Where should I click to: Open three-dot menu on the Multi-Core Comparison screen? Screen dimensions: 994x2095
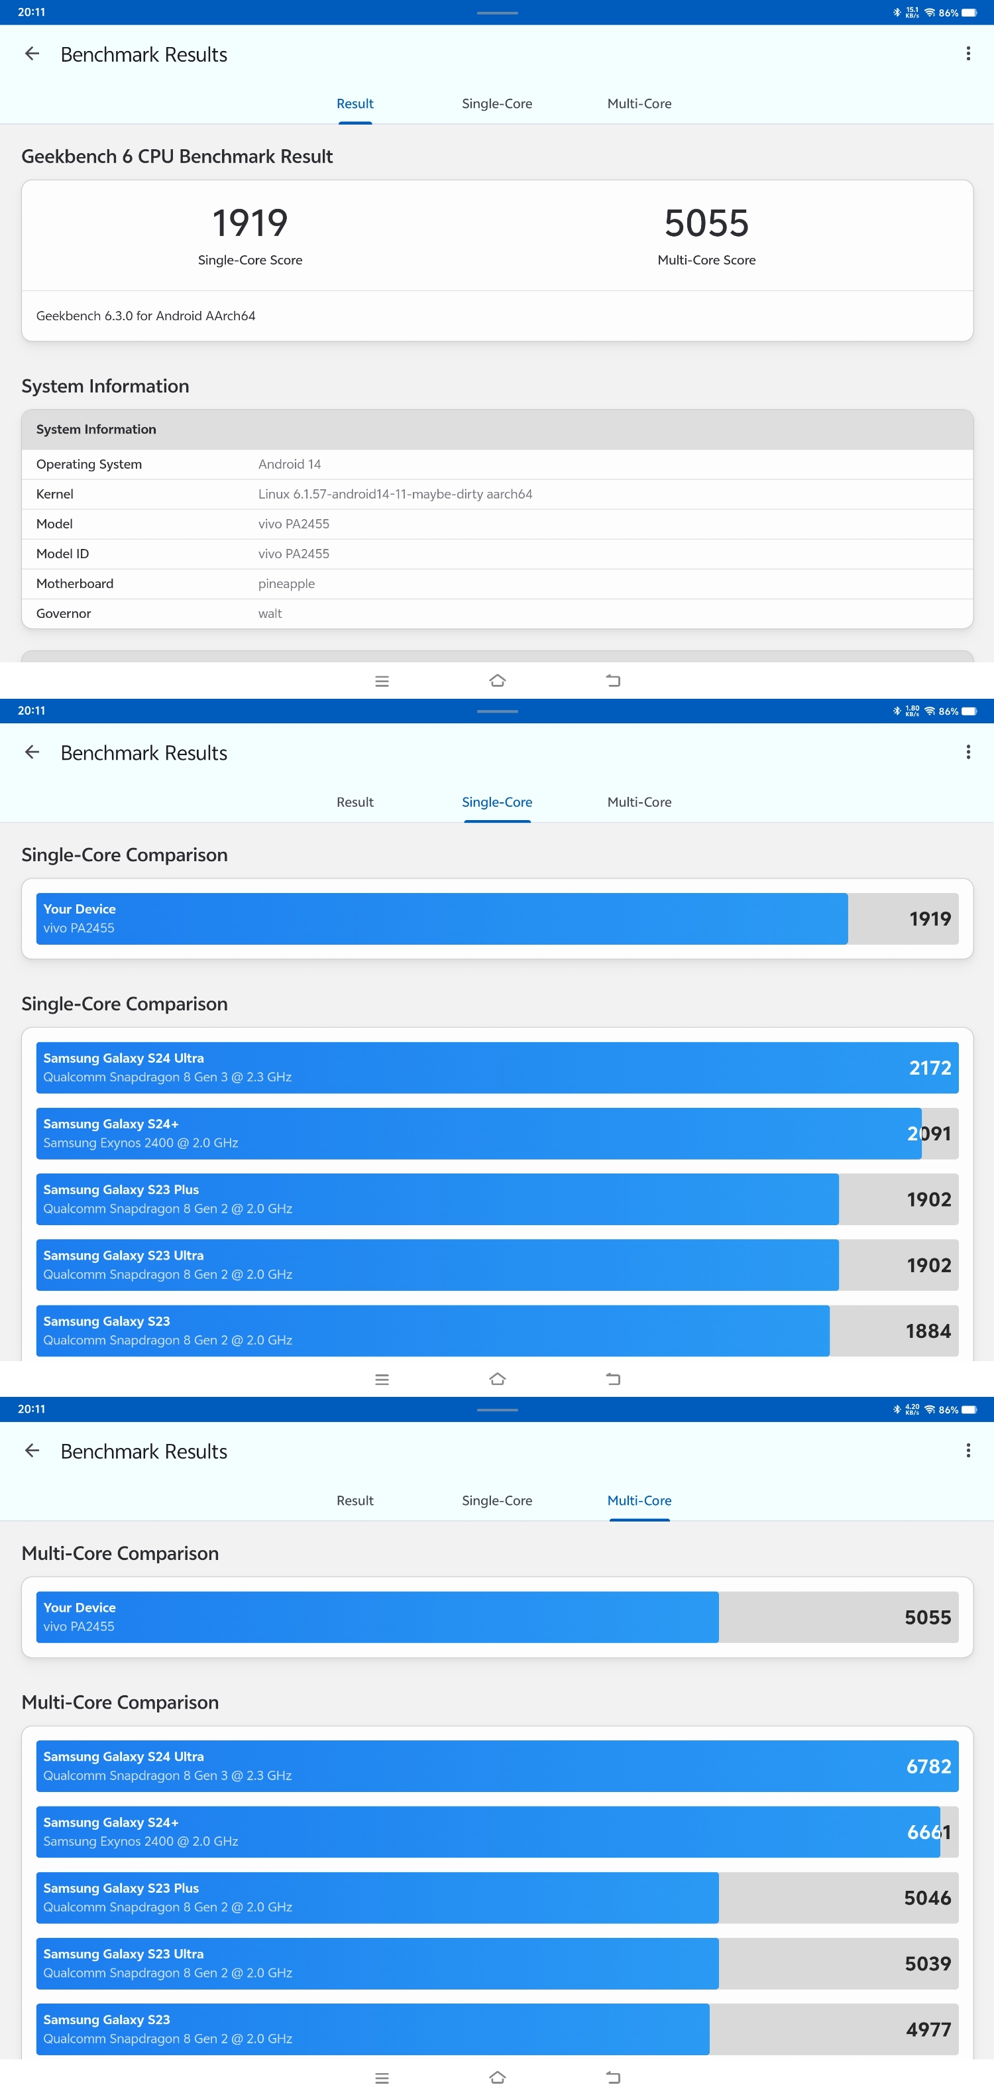coord(968,1451)
